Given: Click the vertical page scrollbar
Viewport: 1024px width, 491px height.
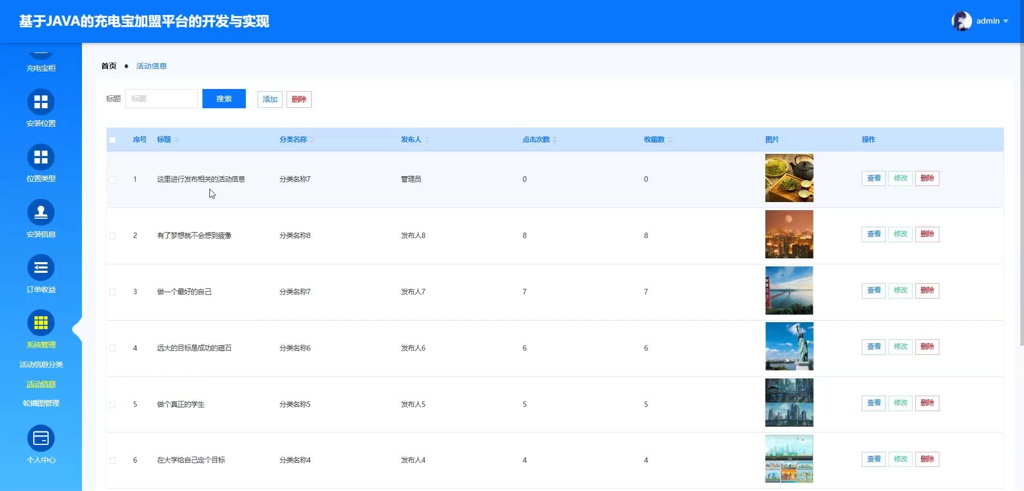Looking at the screenshot, I should pyautogui.click(x=1021, y=193).
